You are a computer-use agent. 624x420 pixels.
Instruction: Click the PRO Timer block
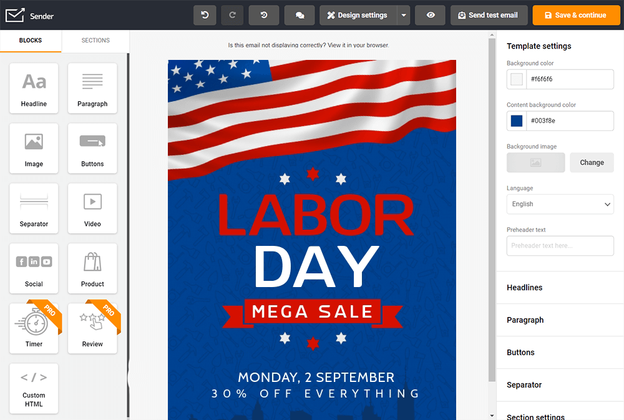click(34, 328)
